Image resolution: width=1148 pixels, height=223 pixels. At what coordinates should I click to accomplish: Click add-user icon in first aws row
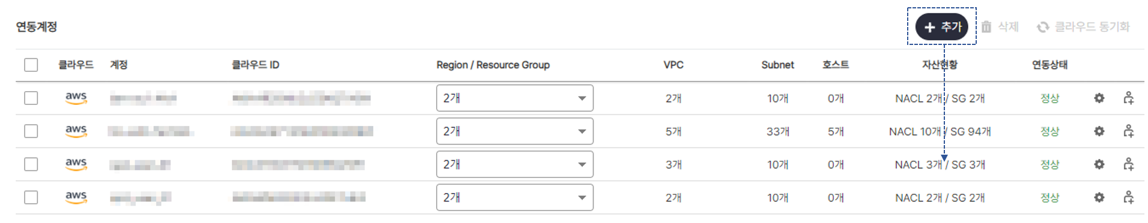click(x=1128, y=98)
